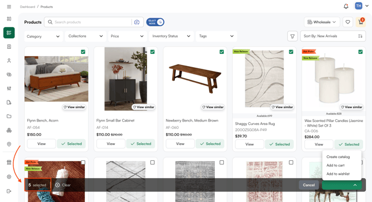Open the Flynn Small Bar Cabinet image
Image resolution: width=372 pixels, height=202 pixels.
pyautogui.click(x=125, y=79)
